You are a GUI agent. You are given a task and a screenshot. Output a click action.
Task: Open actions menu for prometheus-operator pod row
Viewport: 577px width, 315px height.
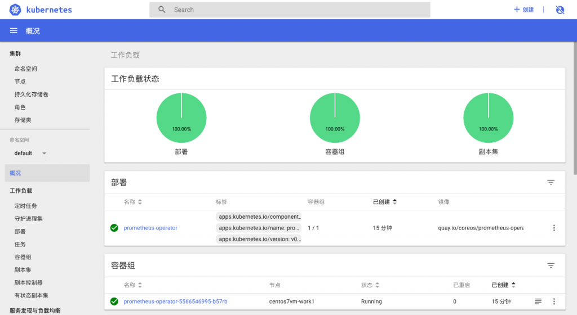(x=554, y=301)
